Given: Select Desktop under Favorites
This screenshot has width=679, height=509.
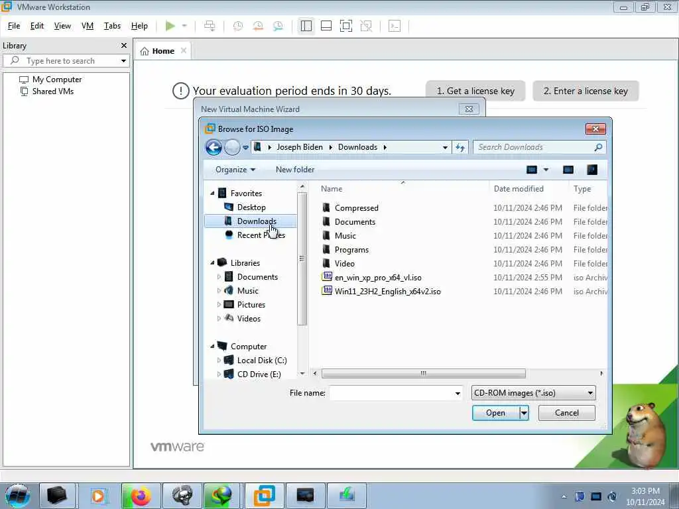Looking at the screenshot, I should [251, 207].
